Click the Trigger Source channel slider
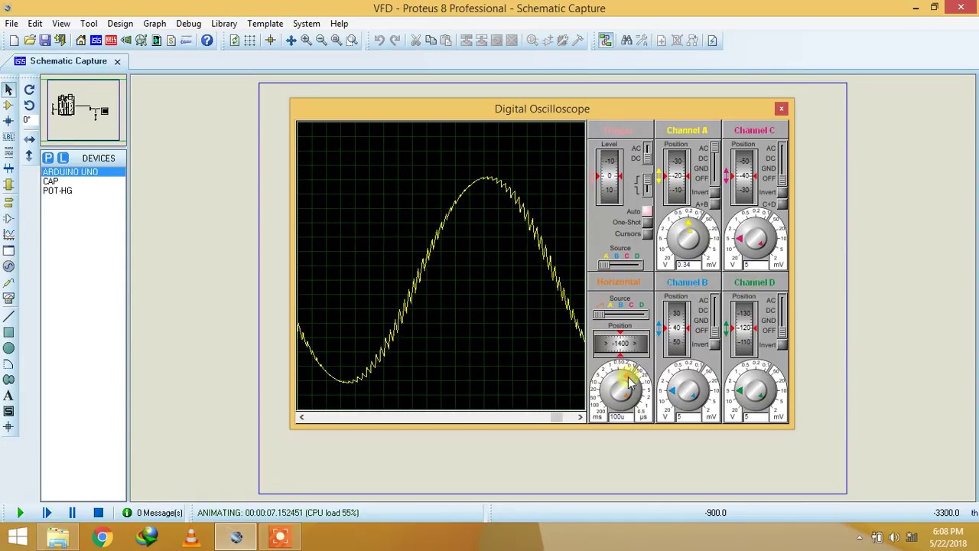This screenshot has height=551, width=979. [x=620, y=265]
